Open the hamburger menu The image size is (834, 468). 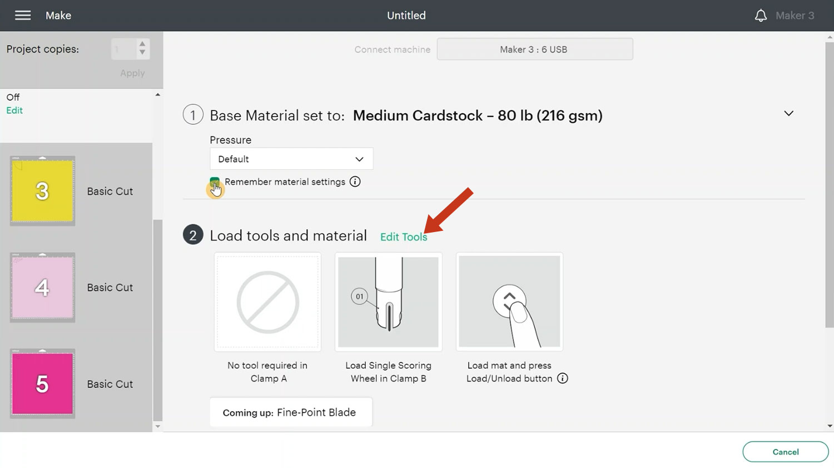(x=23, y=16)
